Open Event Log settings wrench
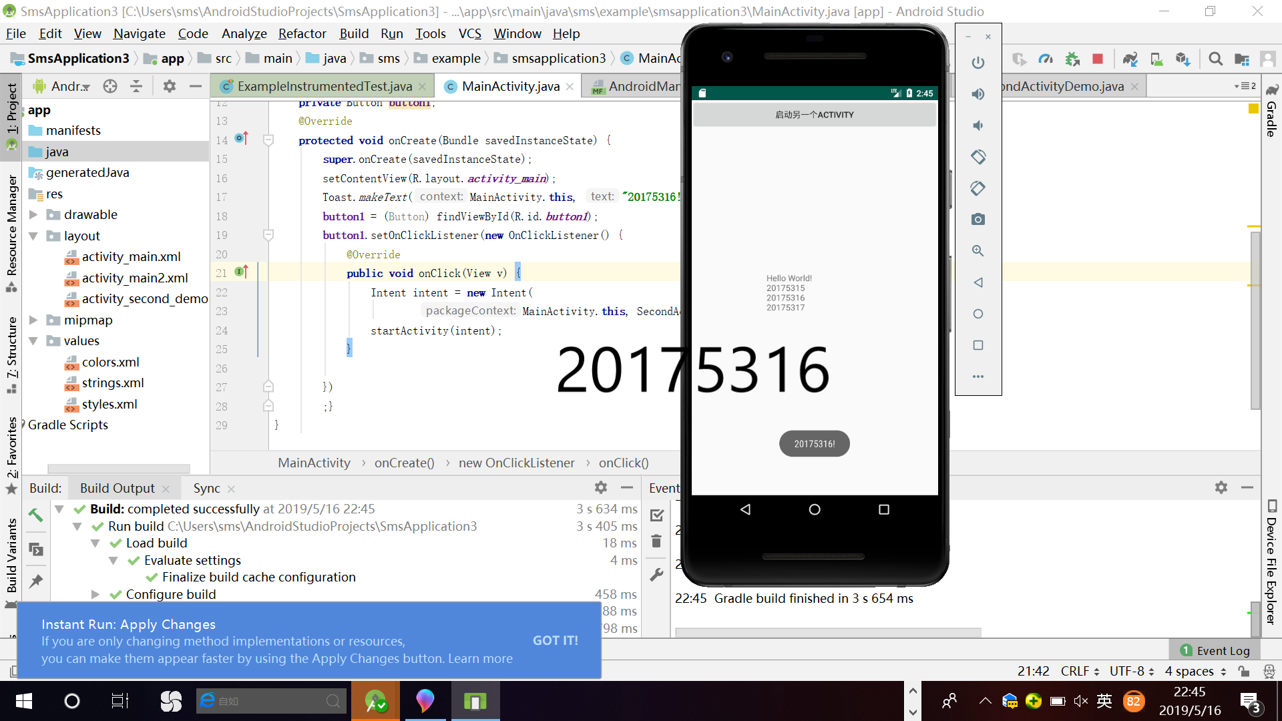The image size is (1282, 721). [656, 575]
